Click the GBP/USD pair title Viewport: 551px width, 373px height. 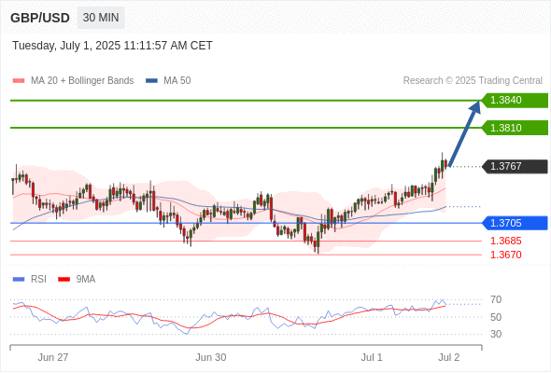point(40,18)
